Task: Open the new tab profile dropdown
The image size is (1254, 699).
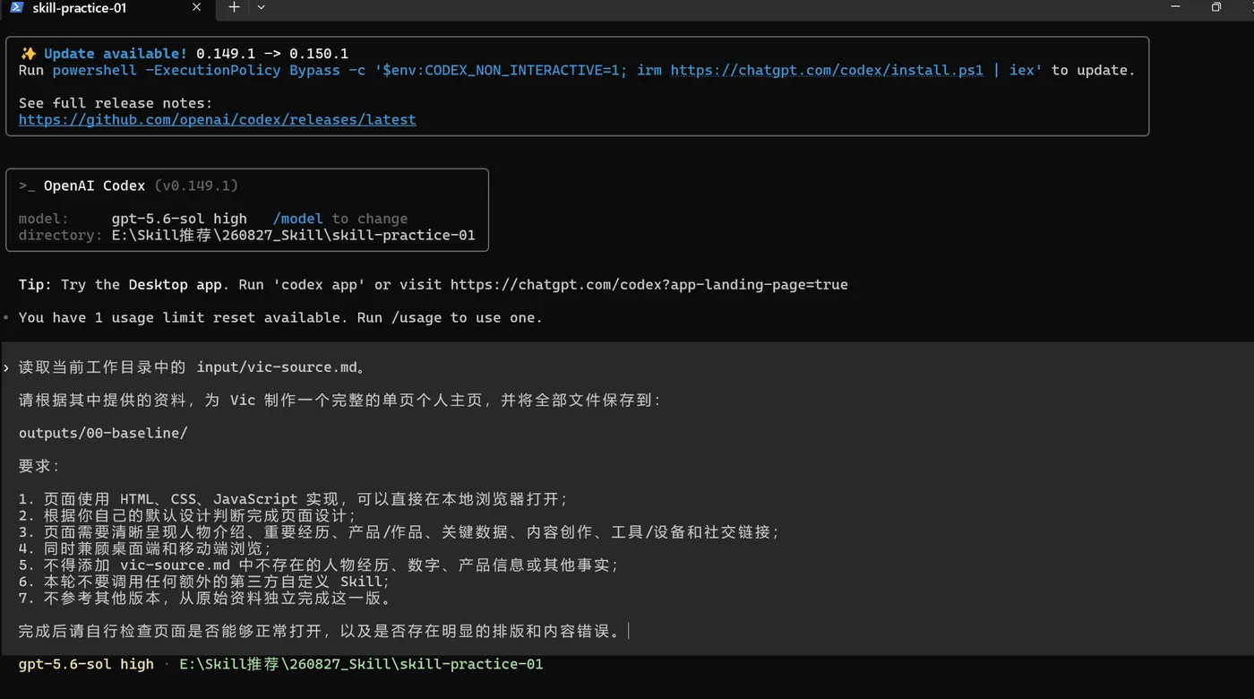Action: (x=261, y=7)
